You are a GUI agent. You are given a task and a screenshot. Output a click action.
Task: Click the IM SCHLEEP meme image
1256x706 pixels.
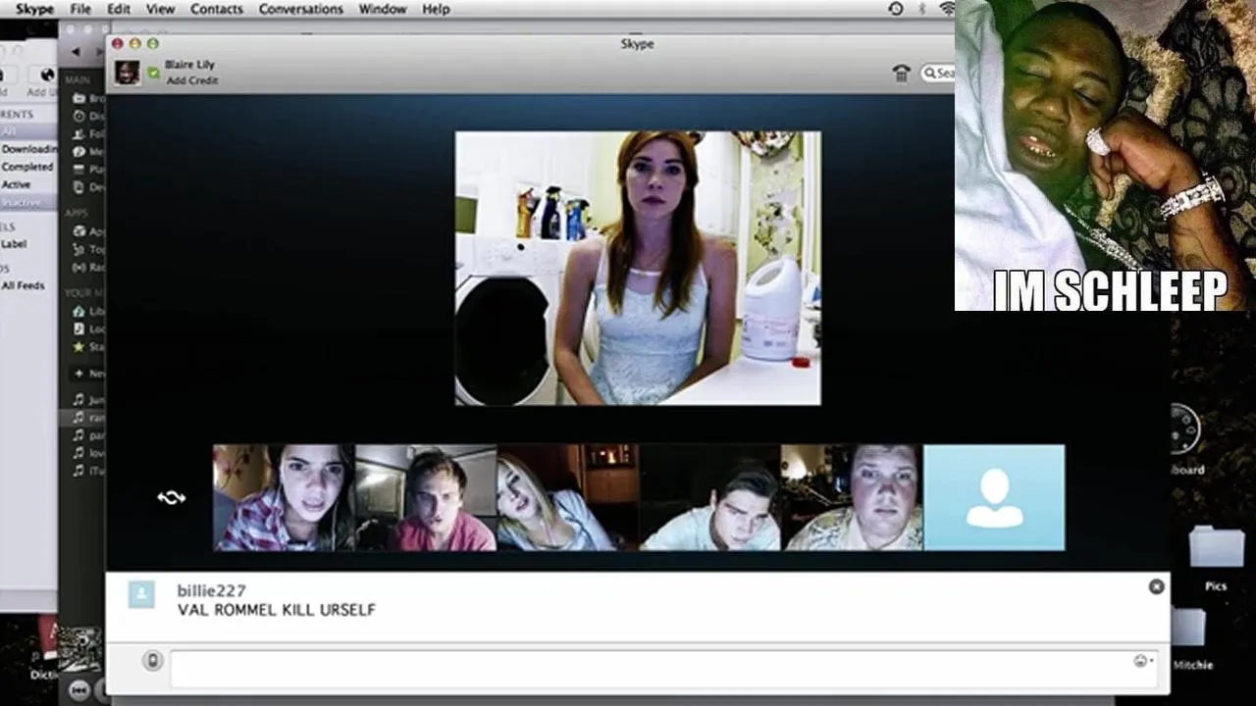tap(1105, 155)
